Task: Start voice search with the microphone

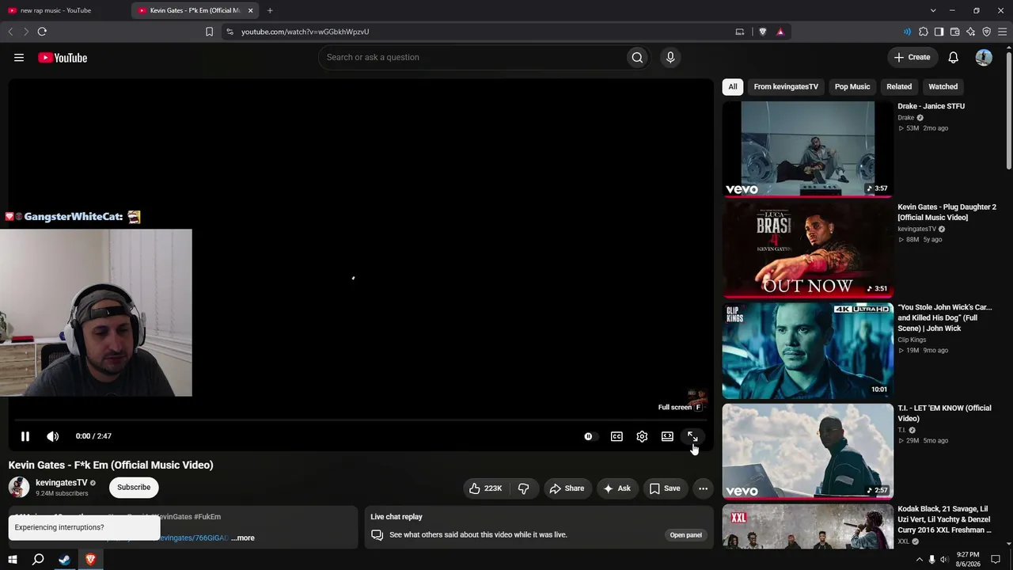Action: [670, 57]
